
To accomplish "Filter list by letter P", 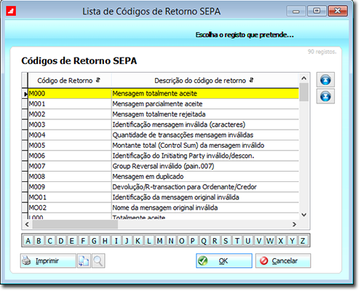I will coord(193,241).
